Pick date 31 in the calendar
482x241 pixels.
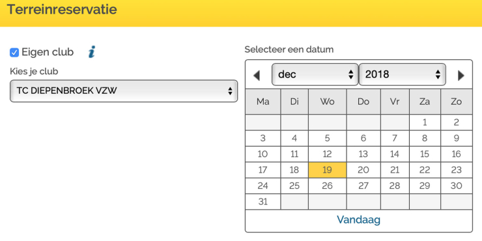pyautogui.click(x=263, y=202)
